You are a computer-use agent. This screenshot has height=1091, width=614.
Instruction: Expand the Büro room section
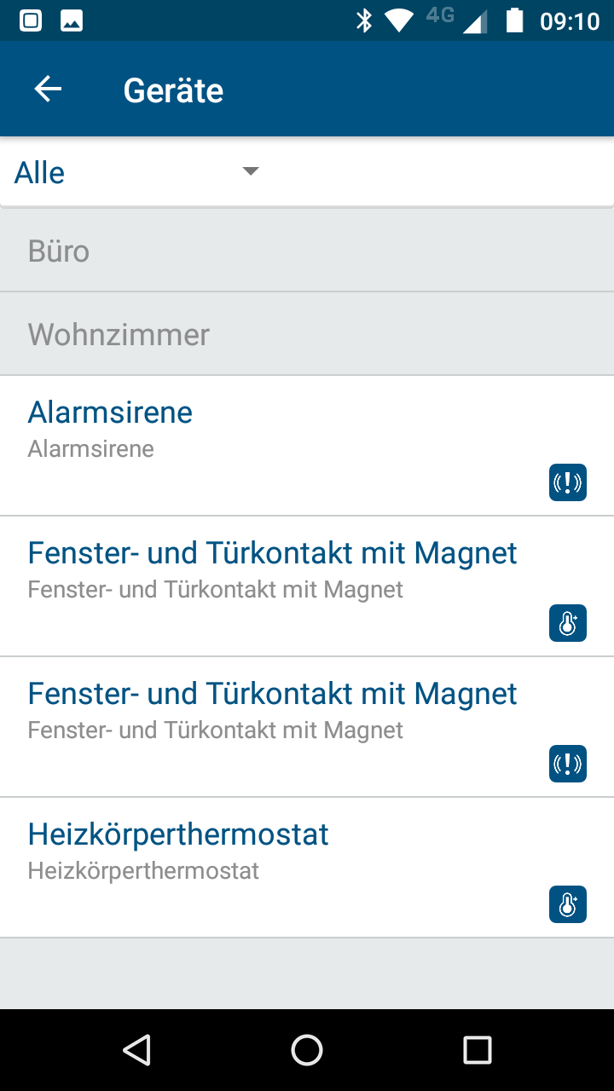307,251
